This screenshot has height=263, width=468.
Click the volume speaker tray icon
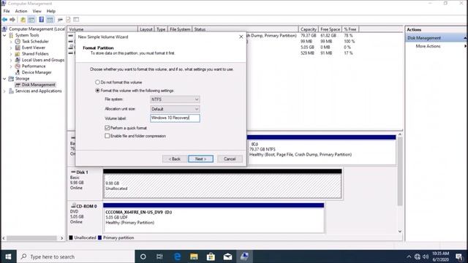[426, 256]
